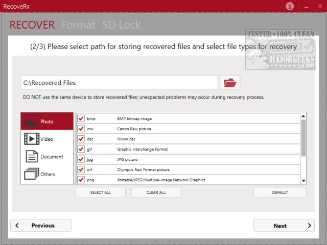Screen dimensions: 327x245
Task: Go back with the Previous button
Action: pos(41,225)
